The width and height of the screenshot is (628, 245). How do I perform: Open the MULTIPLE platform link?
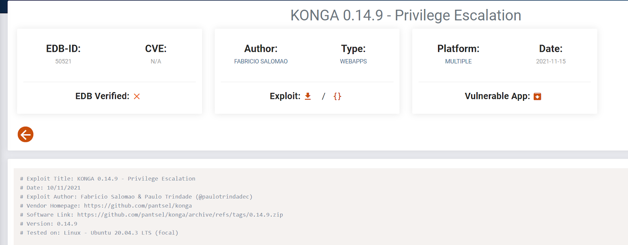458,62
